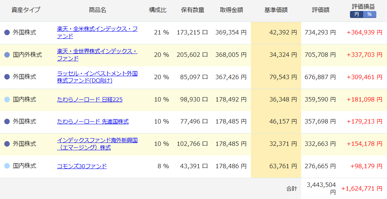Select base price 63,761 円
The width and height of the screenshot is (387, 199).
coord(283,166)
